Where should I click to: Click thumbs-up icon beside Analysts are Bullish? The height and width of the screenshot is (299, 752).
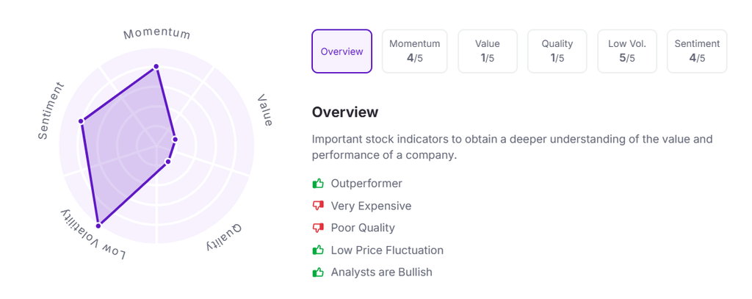[318, 272]
